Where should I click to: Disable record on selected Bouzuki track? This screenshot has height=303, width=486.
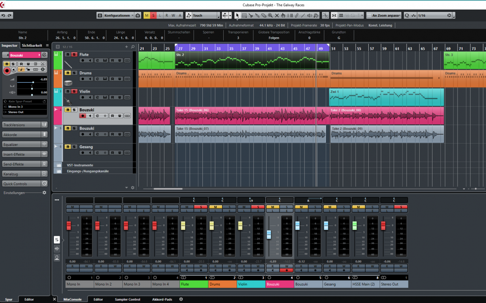pos(82,116)
